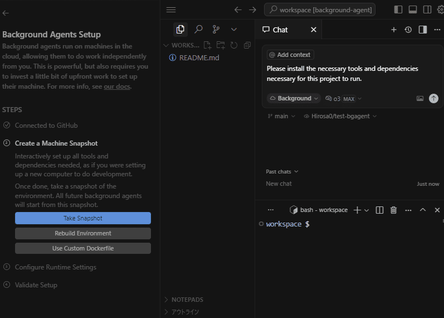Toggle the bottom panel layout

[413, 9]
